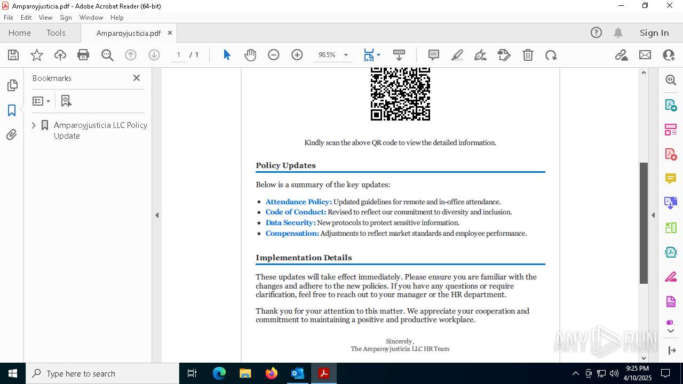Delete with the trash icon
Screen dimensions: 683x384
[x=528, y=55]
